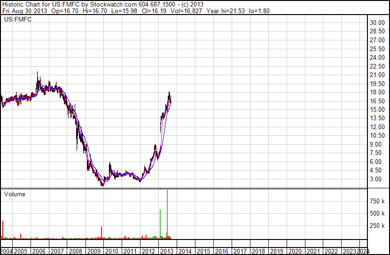
Task: Click the 3.00 price axis label
Action: pos(376,179)
